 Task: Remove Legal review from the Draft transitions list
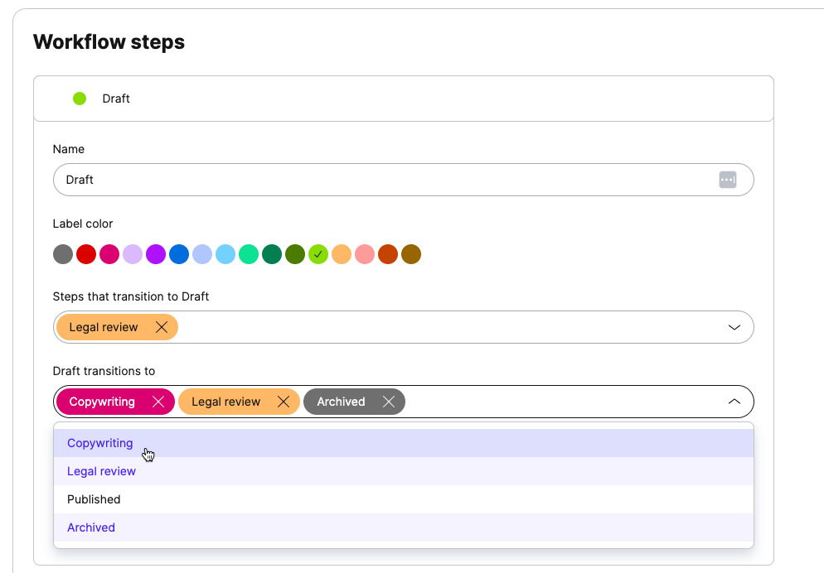point(285,402)
